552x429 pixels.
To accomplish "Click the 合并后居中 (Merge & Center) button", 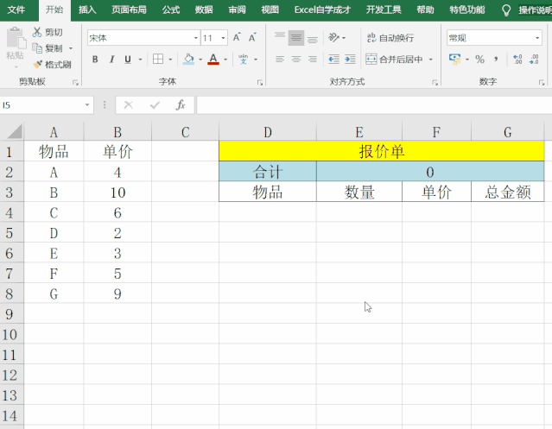I will (x=399, y=59).
